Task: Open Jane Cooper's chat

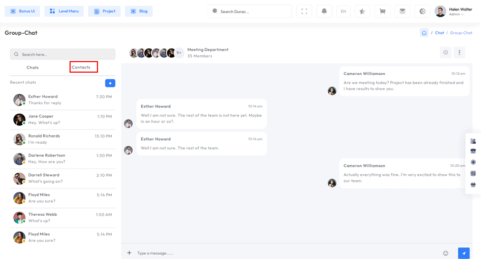Action: pyautogui.click(x=63, y=119)
